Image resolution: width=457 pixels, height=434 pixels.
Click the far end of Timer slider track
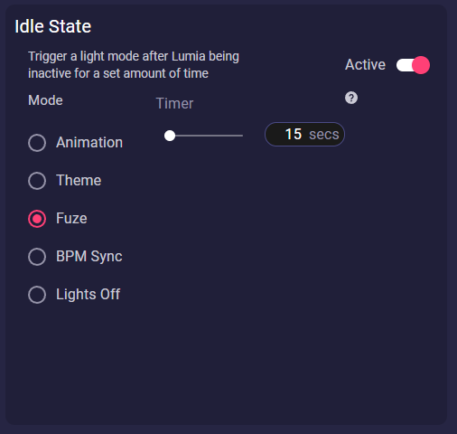(x=241, y=136)
